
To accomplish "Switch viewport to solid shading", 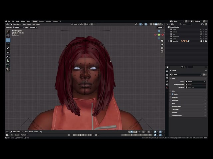I will 156,24.
